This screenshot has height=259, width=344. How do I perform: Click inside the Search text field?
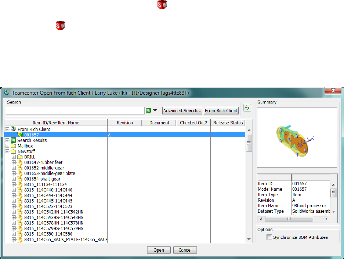tap(75, 111)
